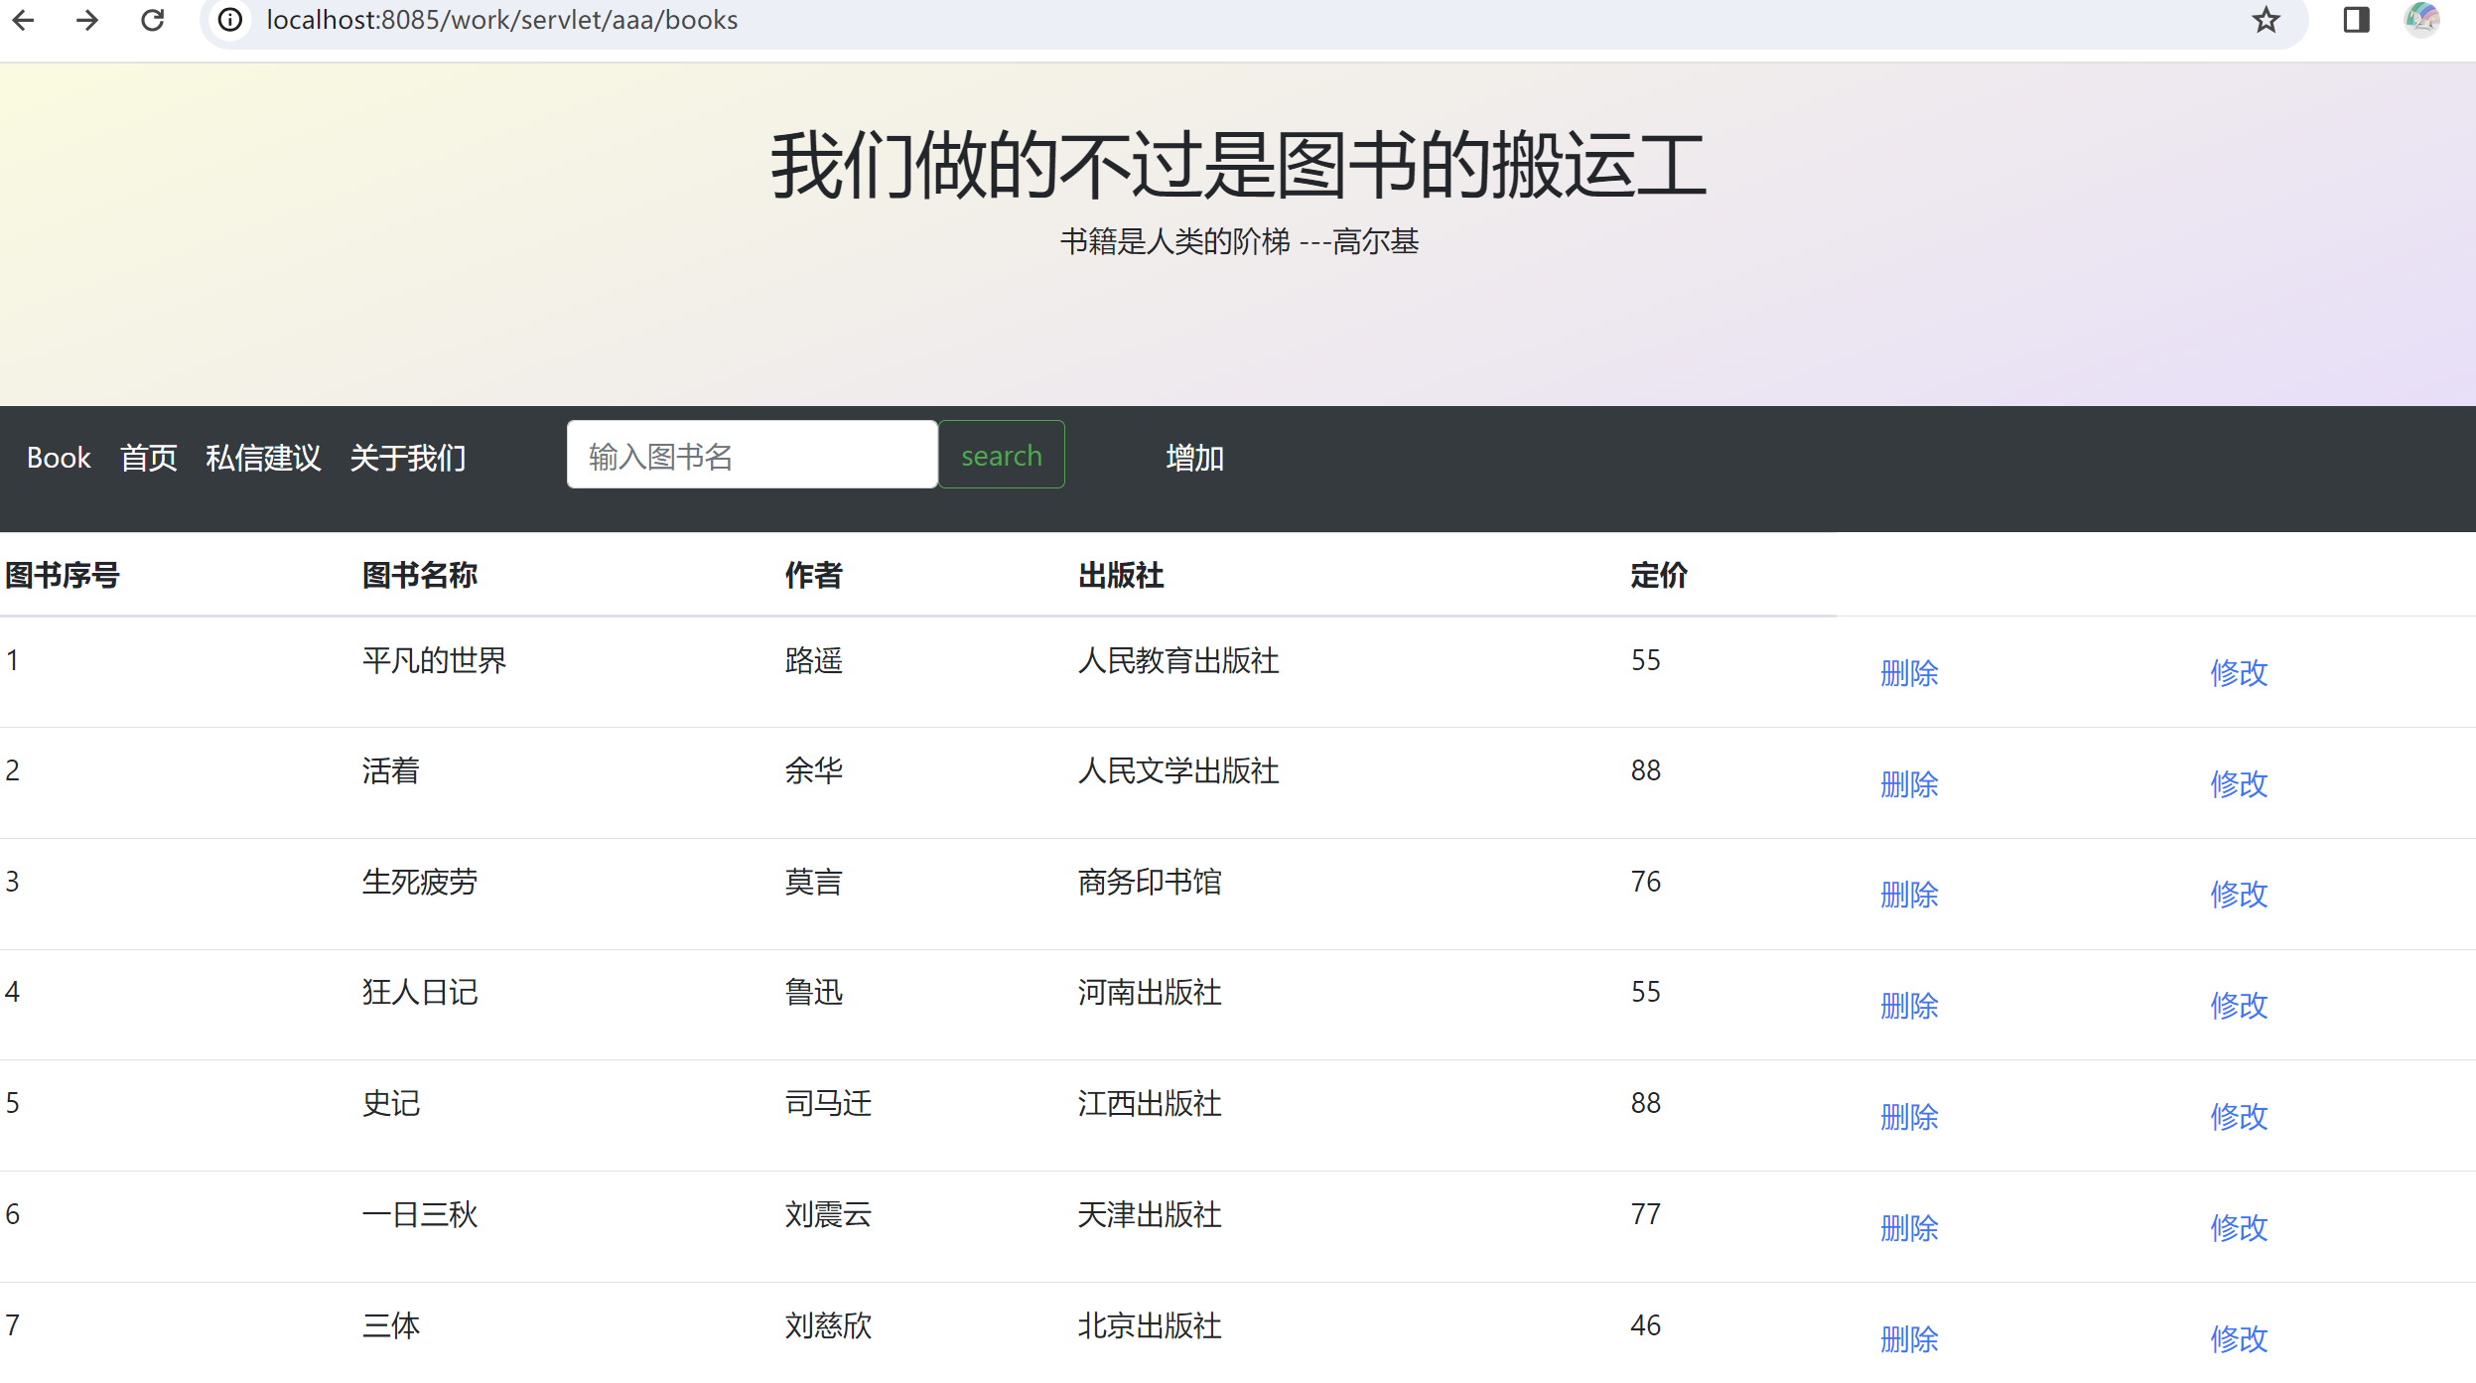Screen dimensions: 2476x1383
Task: Click the 图书序号 column header
Action: point(63,575)
